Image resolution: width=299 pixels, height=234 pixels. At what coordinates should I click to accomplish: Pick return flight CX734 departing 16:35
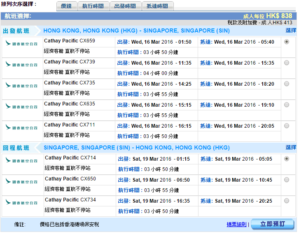click(287, 201)
